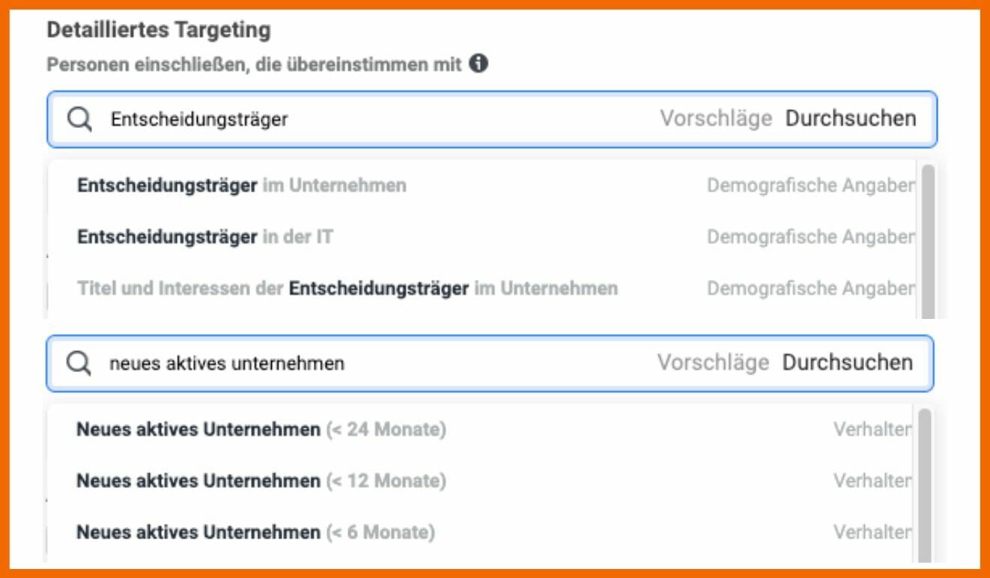Click the magnifying glass icon in the second search field
The width and height of the screenshot is (990, 578).
click(77, 363)
